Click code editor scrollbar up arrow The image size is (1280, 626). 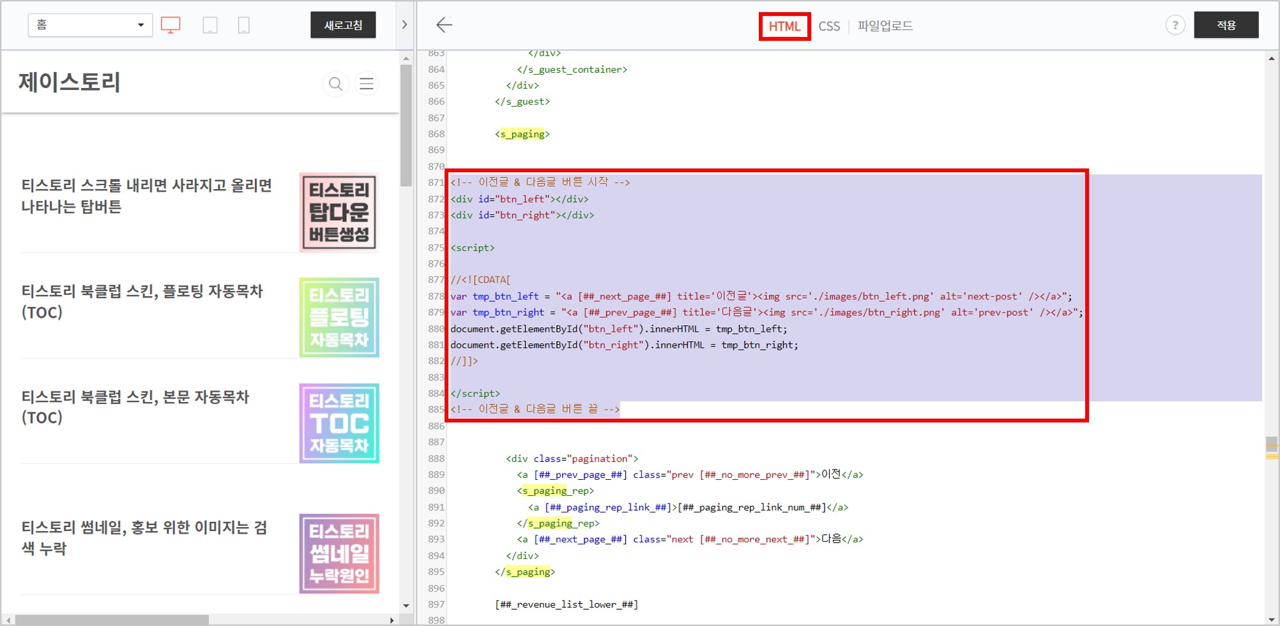pos(1271,58)
